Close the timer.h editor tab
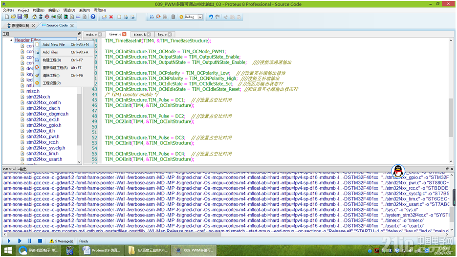The image size is (457, 257). coord(149,34)
